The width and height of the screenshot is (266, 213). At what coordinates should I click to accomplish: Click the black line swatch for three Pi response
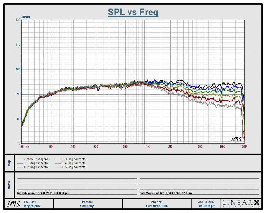tap(20, 159)
